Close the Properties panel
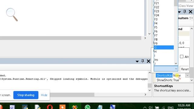Image resolution: width=194 pixels, height=109 pixels. pyautogui.click(x=191, y=12)
